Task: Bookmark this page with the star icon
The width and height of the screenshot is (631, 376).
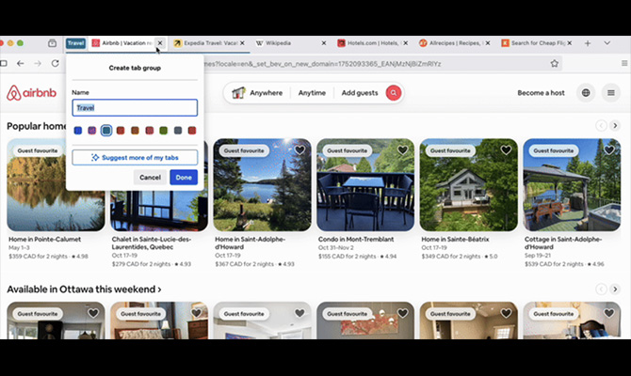Action: (x=555, y=63)
